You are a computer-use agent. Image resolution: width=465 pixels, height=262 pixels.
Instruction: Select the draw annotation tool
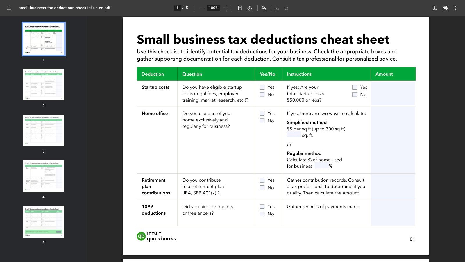tap(264, 8)
